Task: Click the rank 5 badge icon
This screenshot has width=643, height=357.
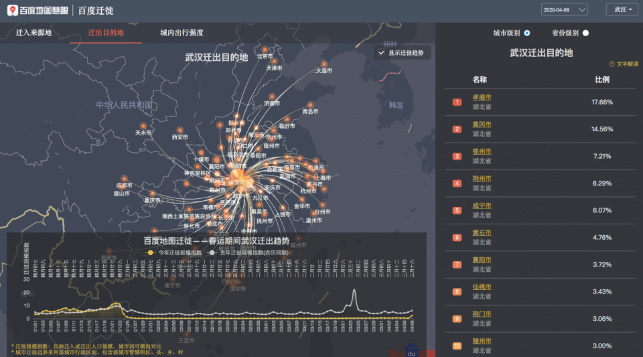Action: (457, 210)
